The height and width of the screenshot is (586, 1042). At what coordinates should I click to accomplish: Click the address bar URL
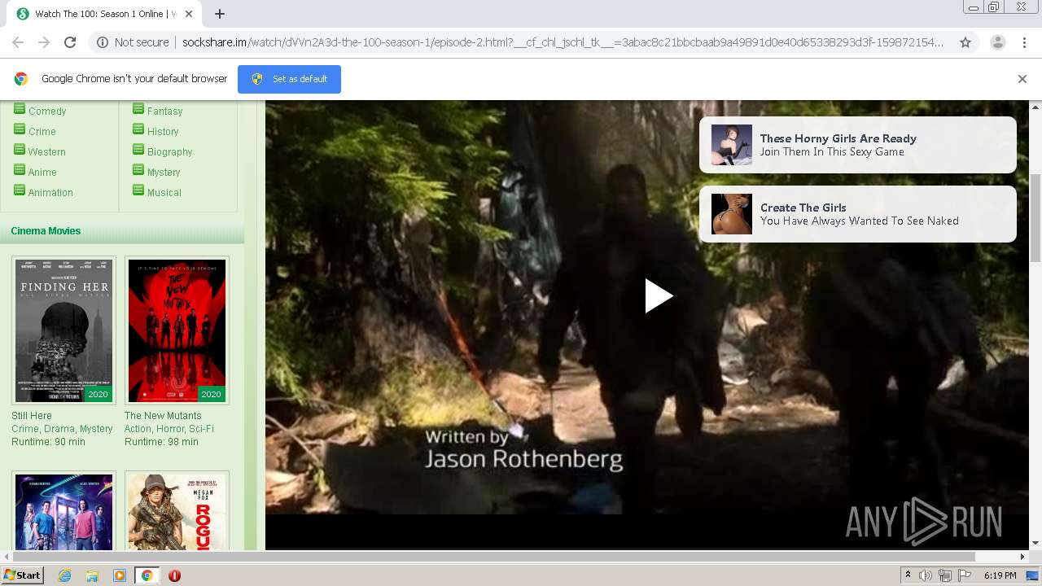[x=562, y=42]
